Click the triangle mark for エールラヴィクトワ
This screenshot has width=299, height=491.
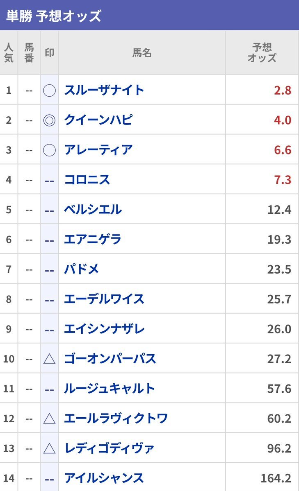pyautogui.click(x=49, y=419)
